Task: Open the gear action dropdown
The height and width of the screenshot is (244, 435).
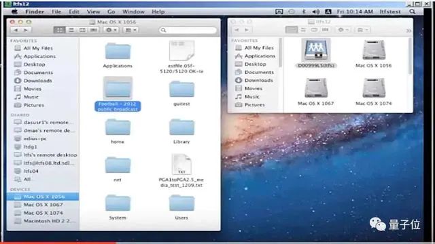Action: [x=111, y=30]
